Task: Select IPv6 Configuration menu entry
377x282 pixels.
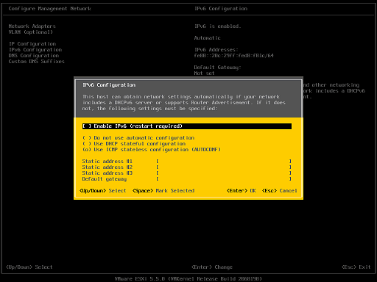Action: (35, 50)
